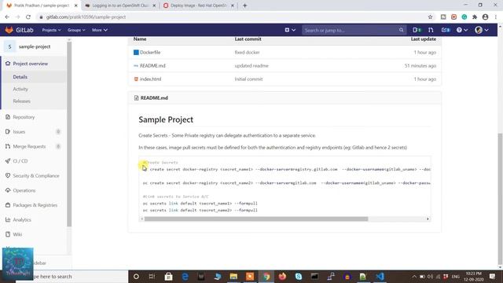Open the Groups dropdown menu
503x283 pixels.
pyautogui.click(x=76, y=30)
